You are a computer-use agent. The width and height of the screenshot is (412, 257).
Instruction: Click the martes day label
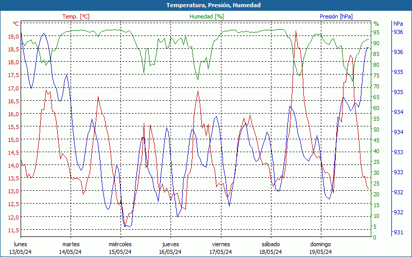tap(71, 245)
